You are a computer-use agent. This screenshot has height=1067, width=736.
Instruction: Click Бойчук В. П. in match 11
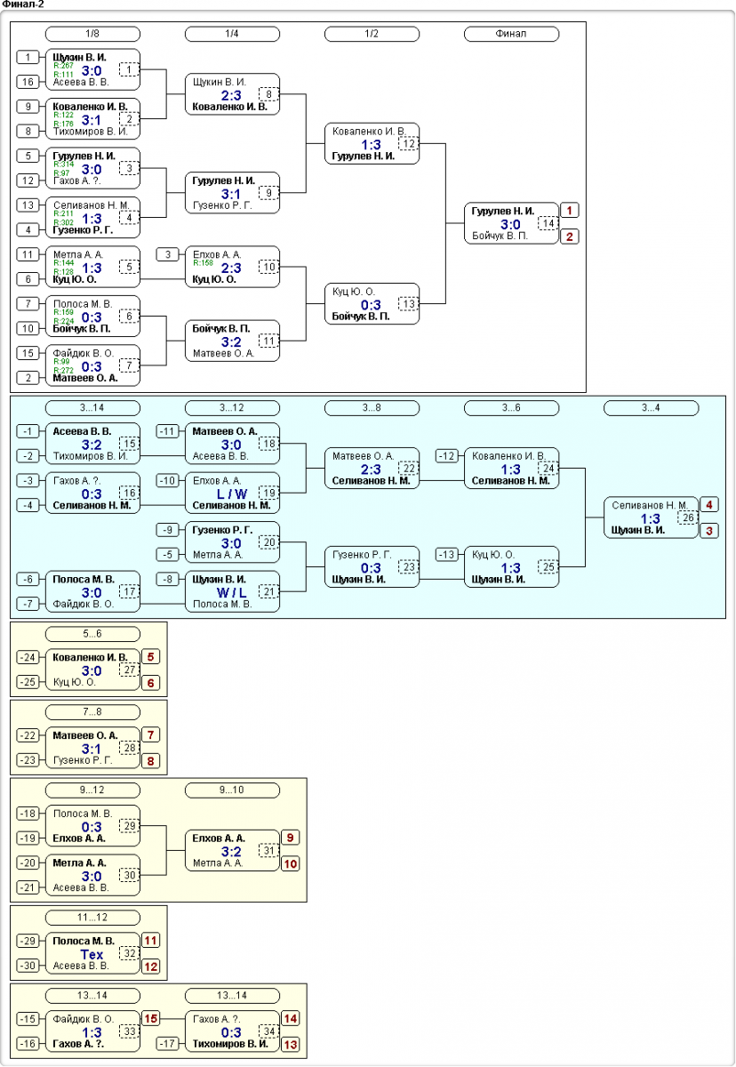pyautogui.click(x=222, y=329)
